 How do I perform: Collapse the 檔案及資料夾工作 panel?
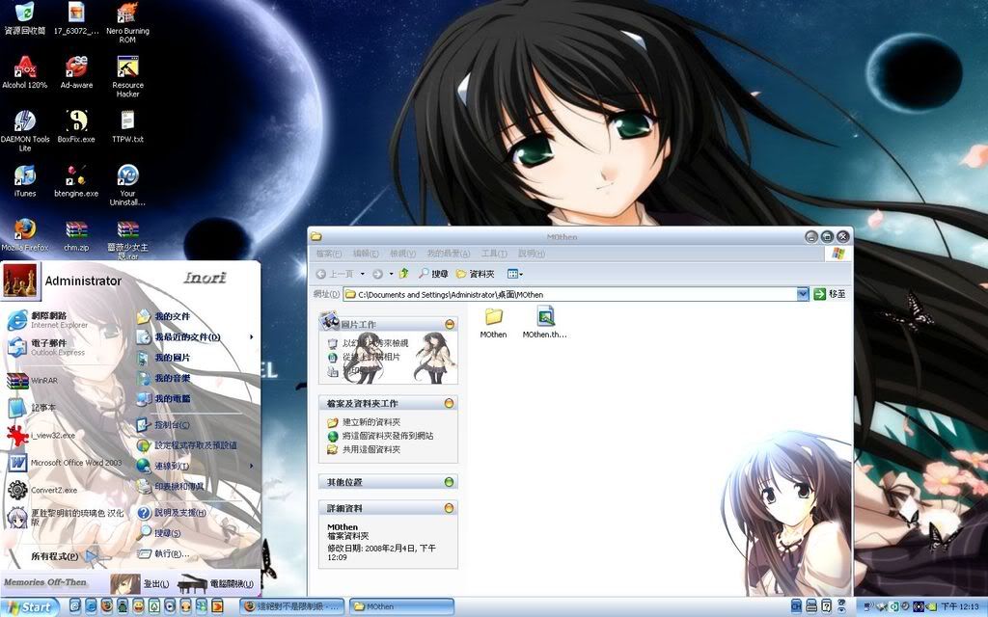pyautogui.click(x=450, y=403)
